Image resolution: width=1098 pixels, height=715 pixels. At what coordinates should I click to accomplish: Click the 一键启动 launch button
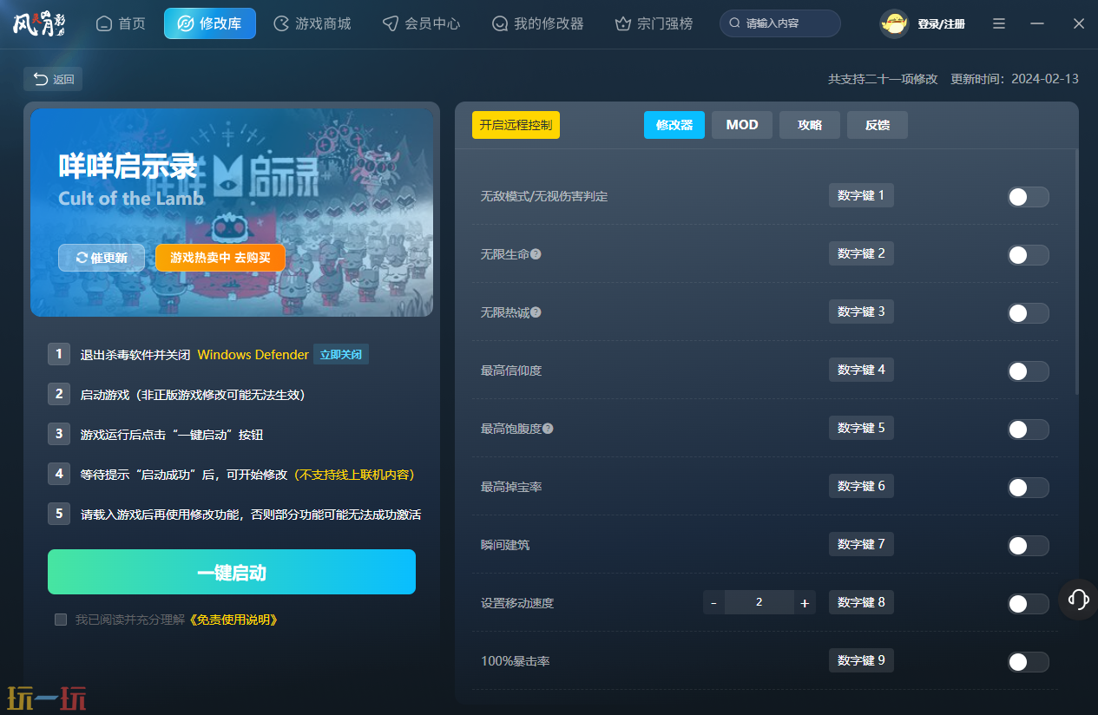(x=232, y=572)
